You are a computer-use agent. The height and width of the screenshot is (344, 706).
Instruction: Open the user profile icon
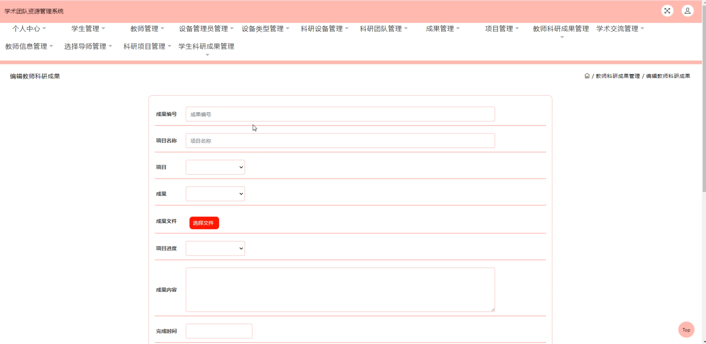(x=687, y=11)
